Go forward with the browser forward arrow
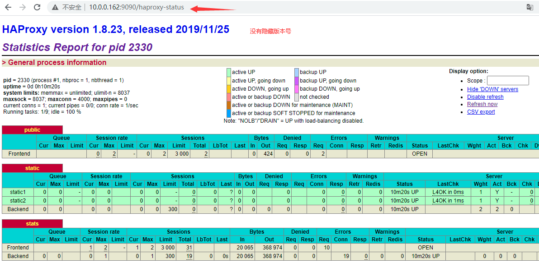This screenshot has width=539, height=272. tap(23, 7)
